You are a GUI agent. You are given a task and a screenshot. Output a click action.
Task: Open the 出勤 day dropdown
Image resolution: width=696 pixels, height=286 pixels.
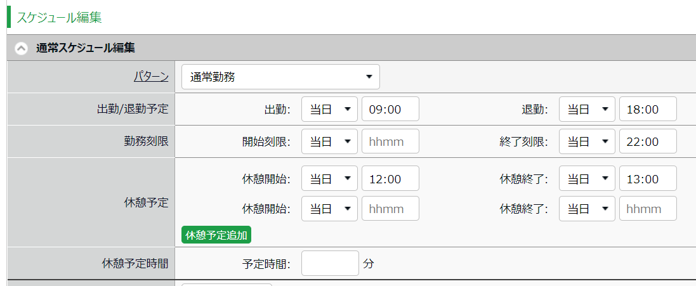(329, 109)
